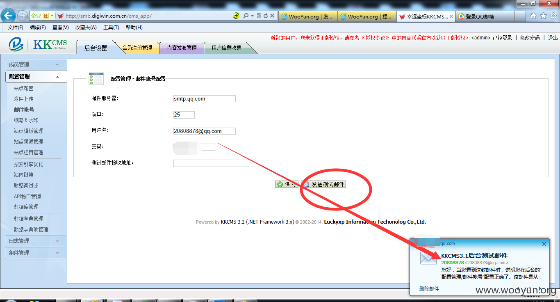Viewport: 560px width, 302px height.
Task: Expand the 日志管理 sidebar section
Action: [36, 241]
